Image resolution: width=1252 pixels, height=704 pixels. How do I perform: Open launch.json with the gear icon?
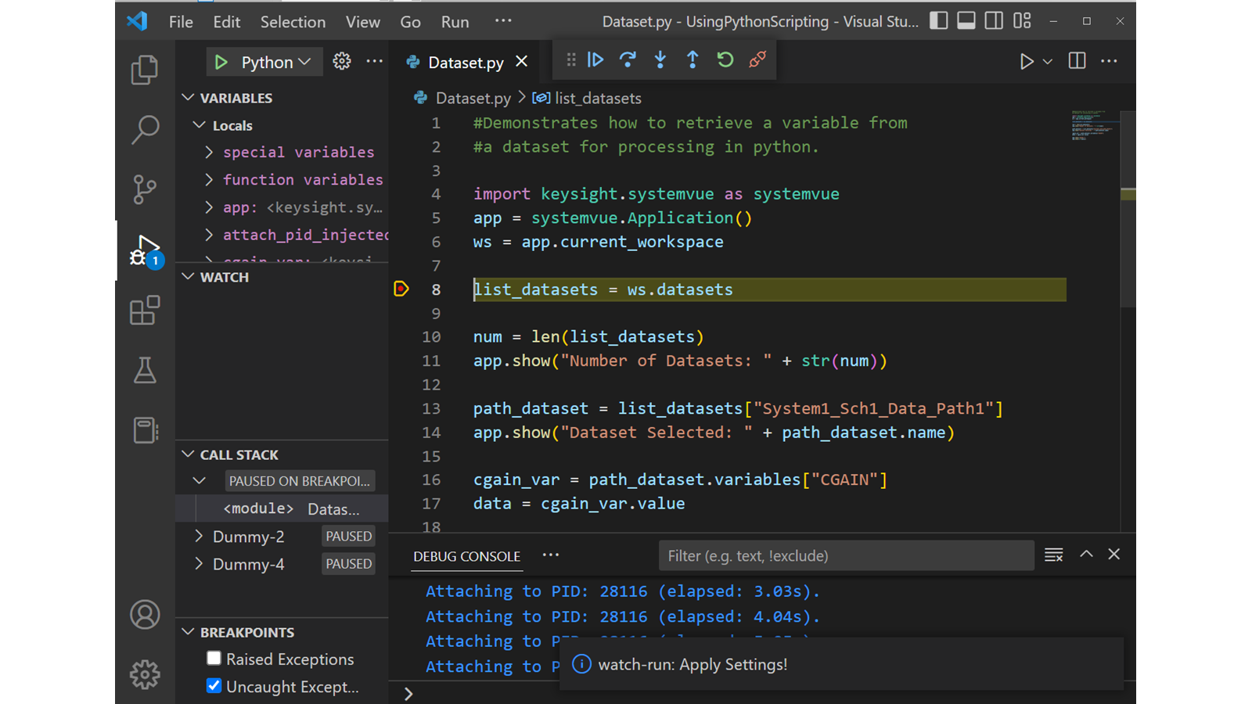pyautogui.click(x=342, y=62)
